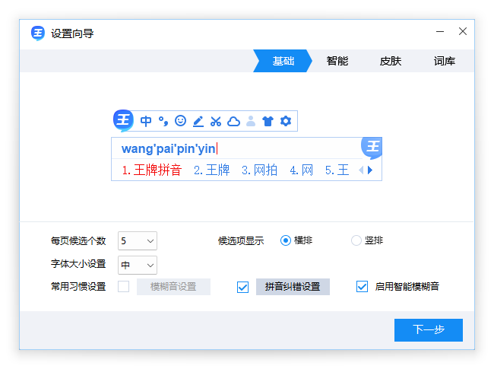
Task: Open the t-shirt skin icon
Action: pos(268,121)
